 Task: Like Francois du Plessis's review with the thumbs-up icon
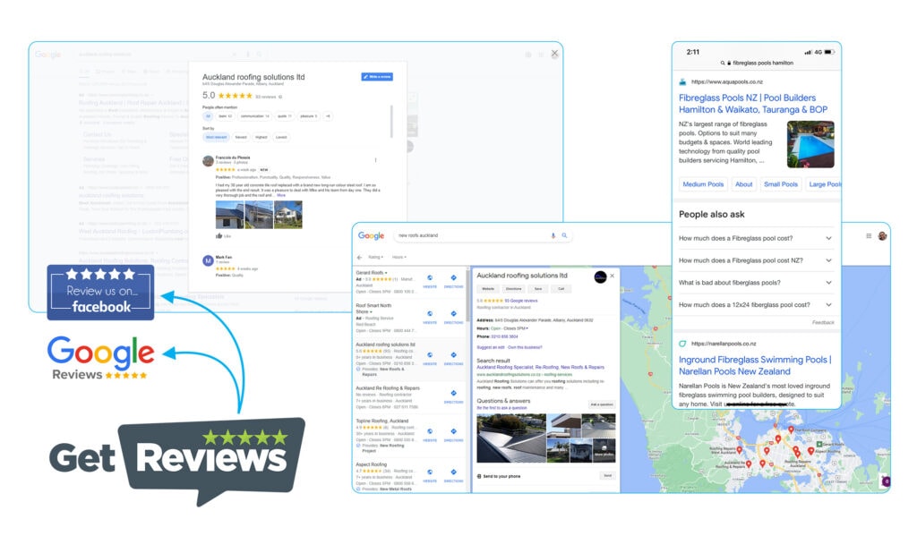tap(219, 235)
